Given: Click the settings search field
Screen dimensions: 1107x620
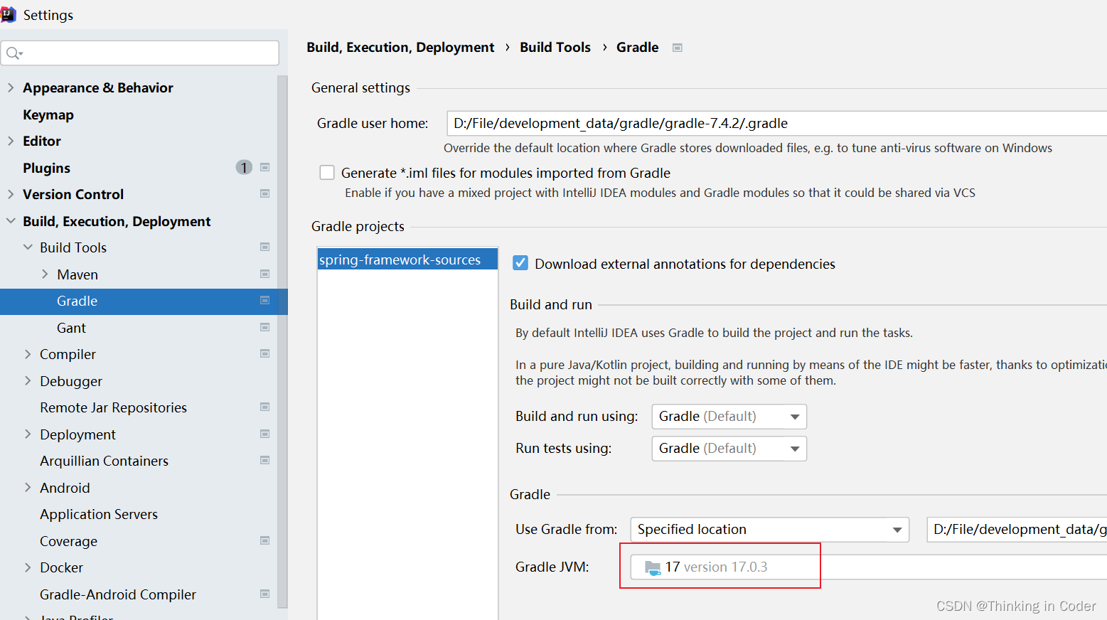Looking at the screenshot, I should [140, 53].
